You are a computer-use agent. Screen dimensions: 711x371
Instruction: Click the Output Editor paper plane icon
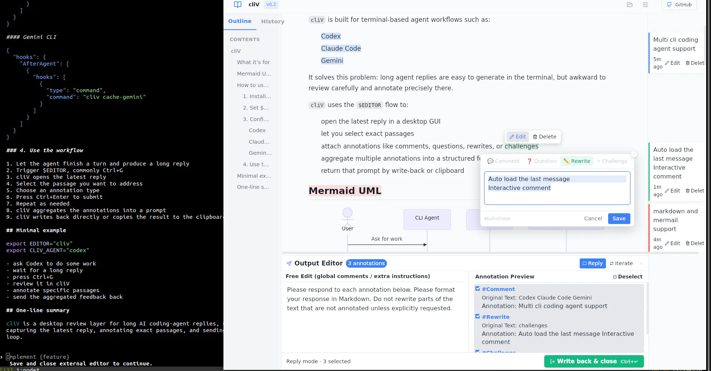tap(289, 263)
